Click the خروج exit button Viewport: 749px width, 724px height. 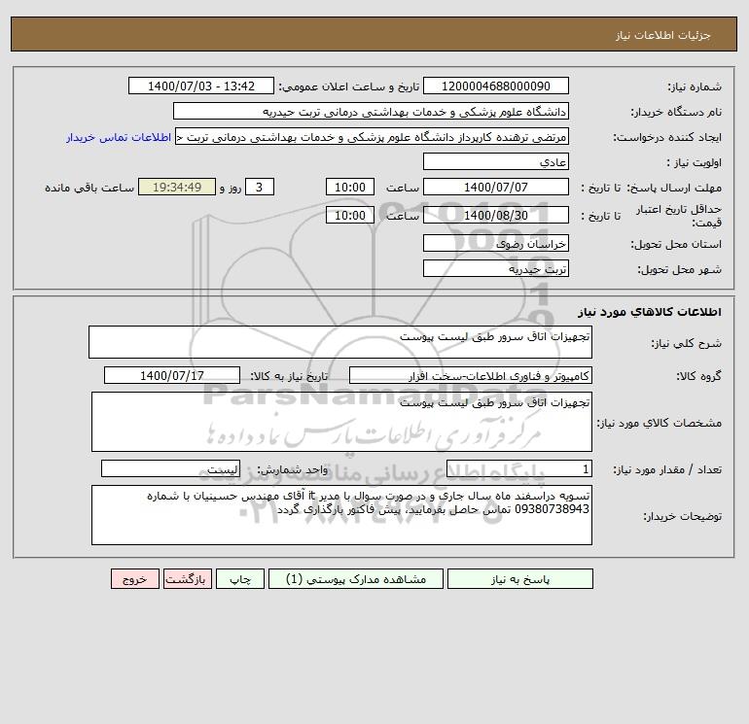135,579
